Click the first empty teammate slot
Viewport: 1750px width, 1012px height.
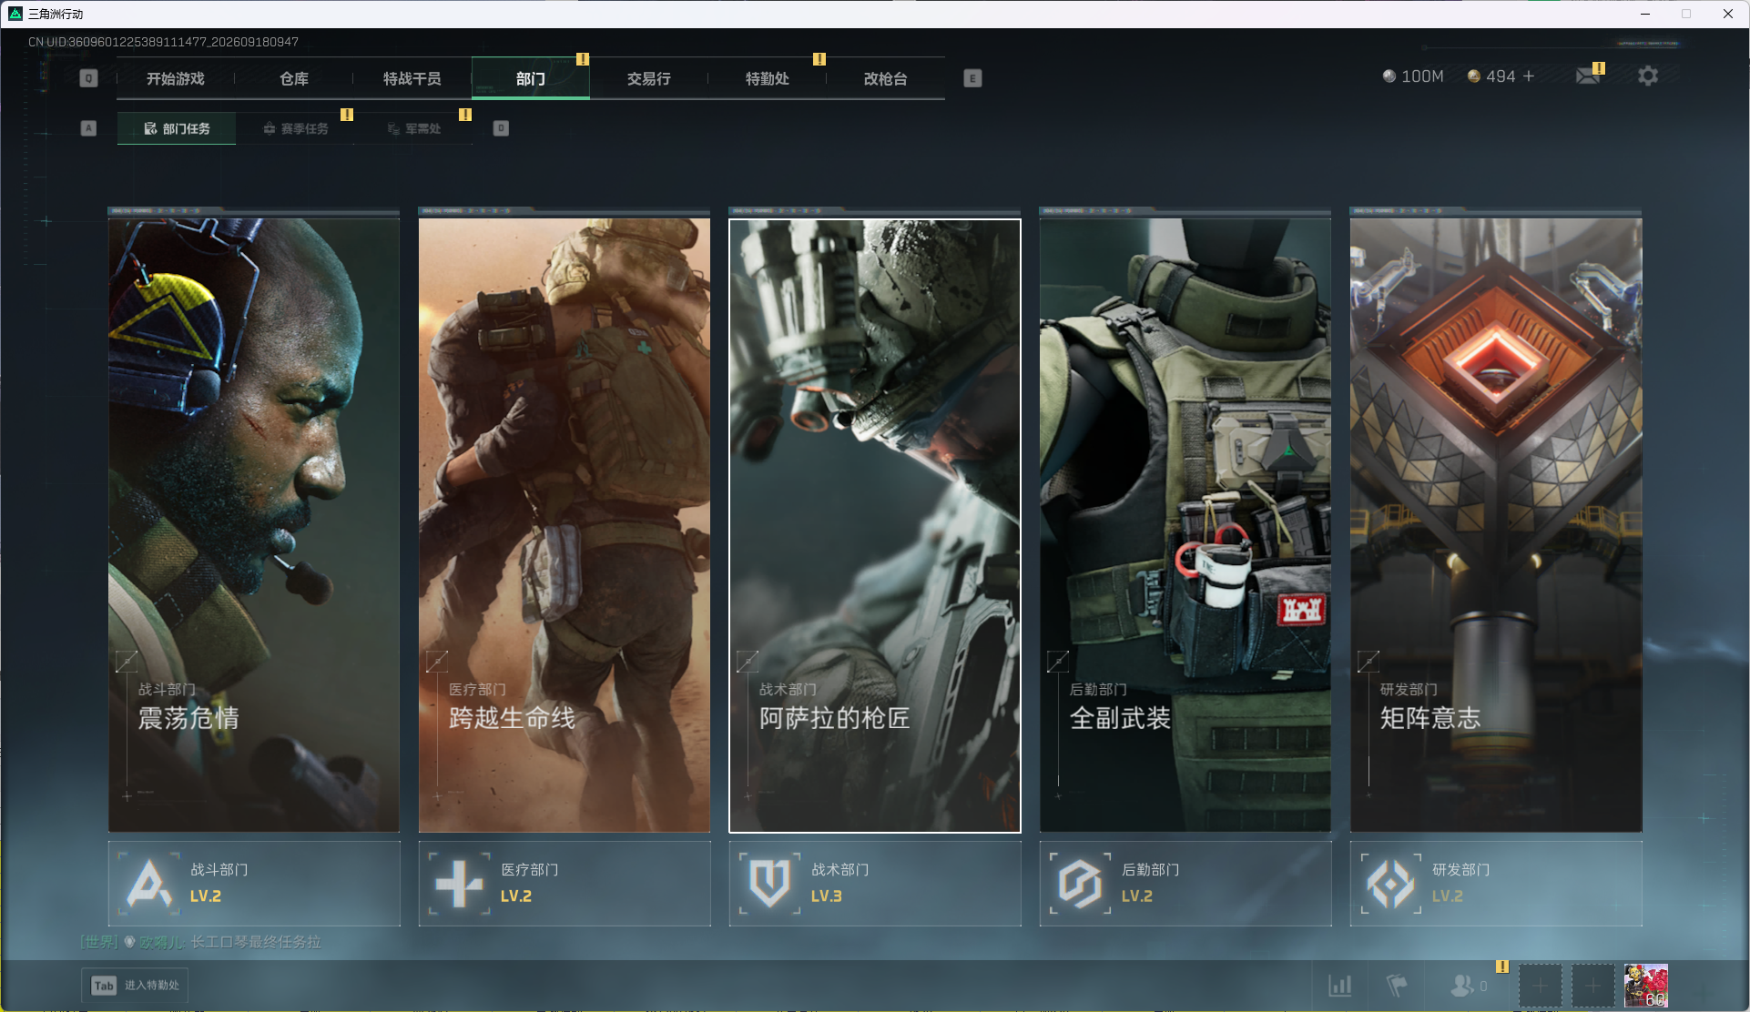tap(1540, 986)
